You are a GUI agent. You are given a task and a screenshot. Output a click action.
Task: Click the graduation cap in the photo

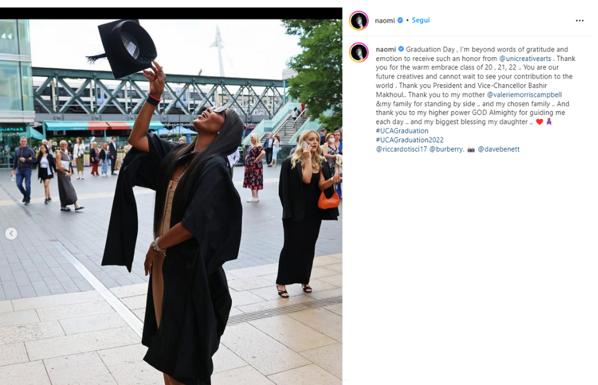[x=124, y=48]
